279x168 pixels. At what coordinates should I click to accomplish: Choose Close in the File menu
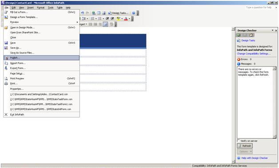click(x=41, y=38)
